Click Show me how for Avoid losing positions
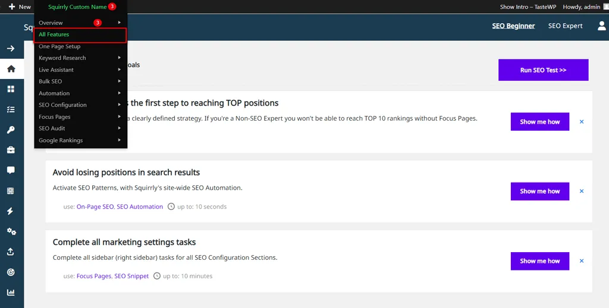This screenshot has height=308, width=609. [540, 191]
